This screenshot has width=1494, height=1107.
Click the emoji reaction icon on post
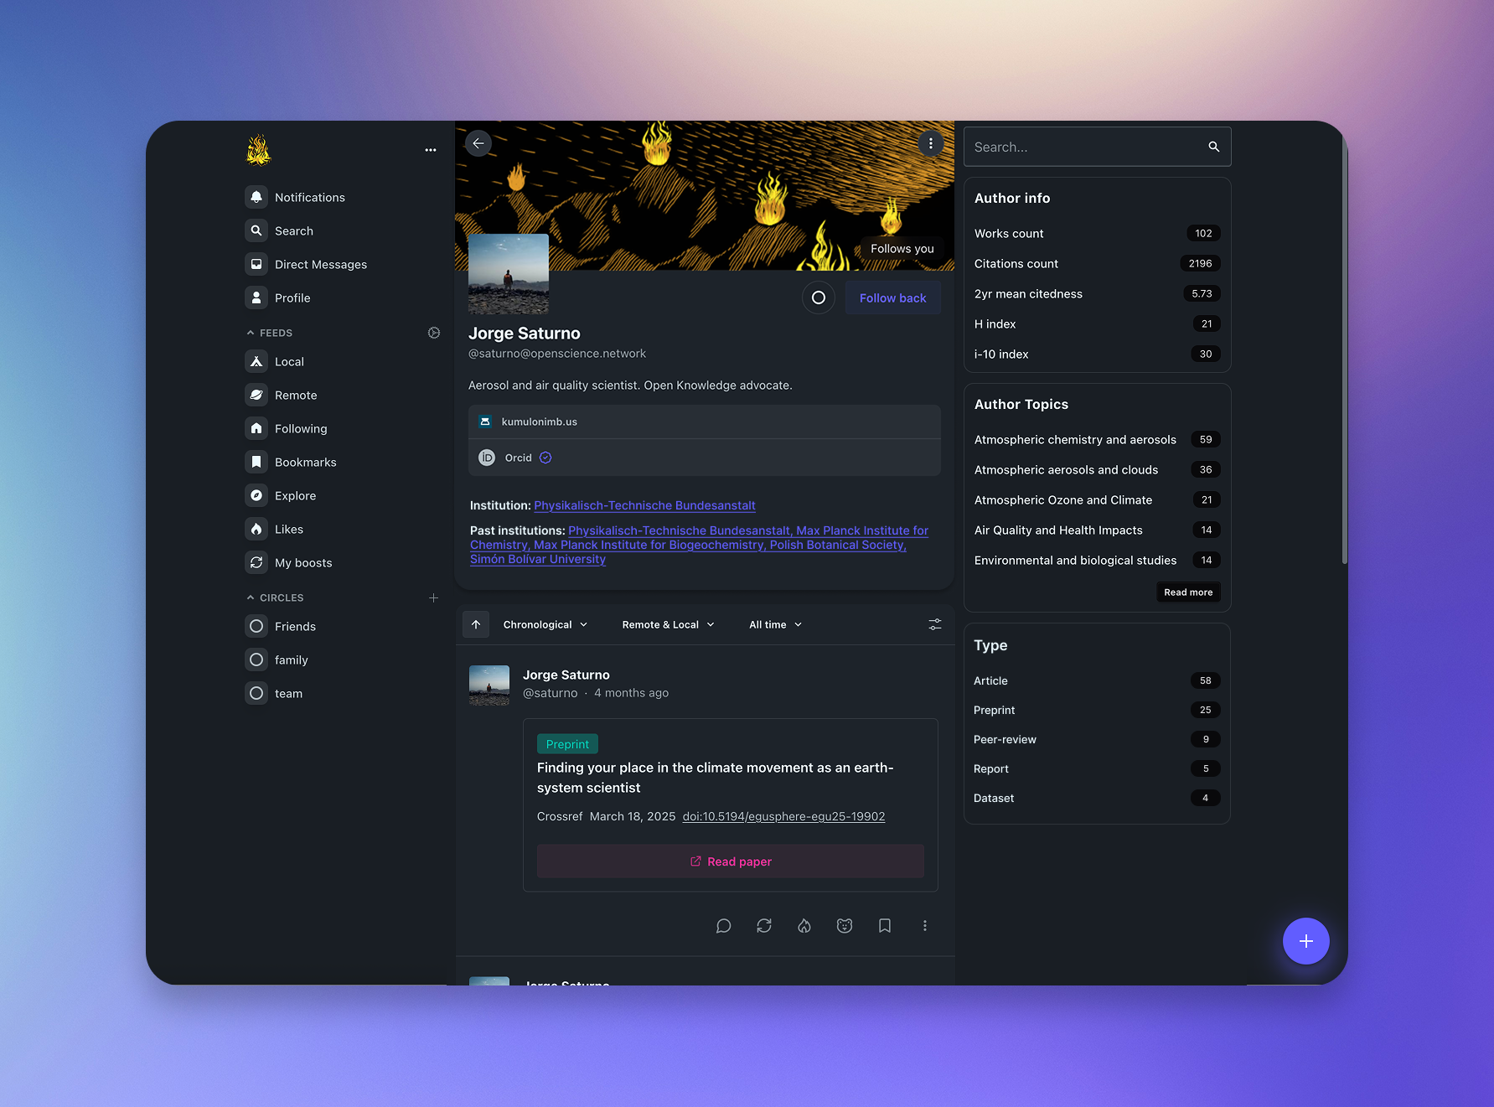pyautogui.click(x=844, y=926)
